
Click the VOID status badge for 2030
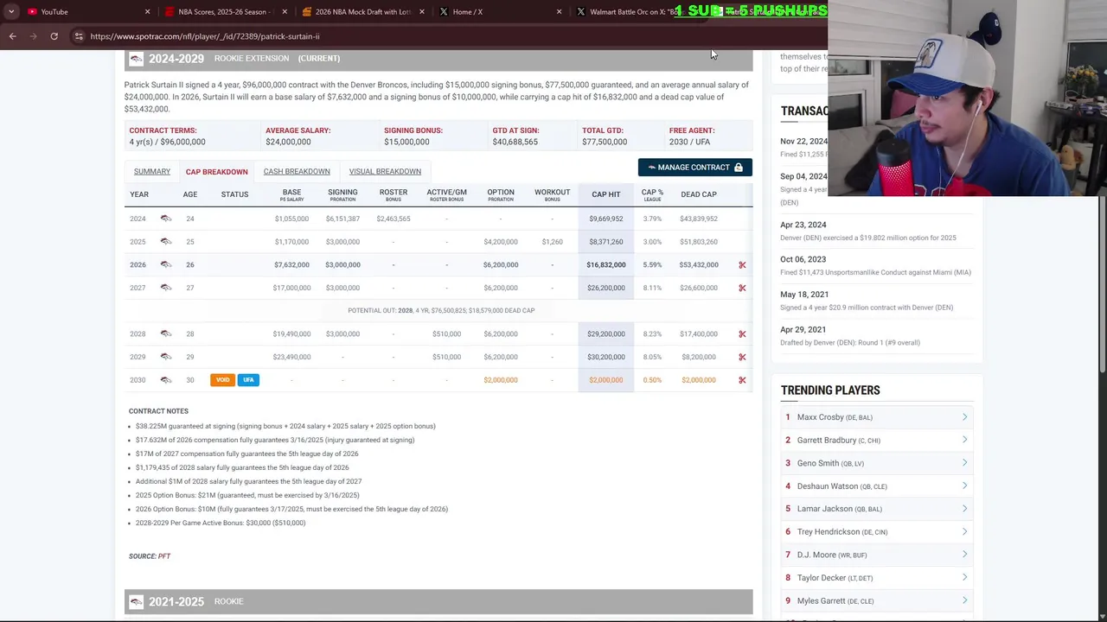223,380
